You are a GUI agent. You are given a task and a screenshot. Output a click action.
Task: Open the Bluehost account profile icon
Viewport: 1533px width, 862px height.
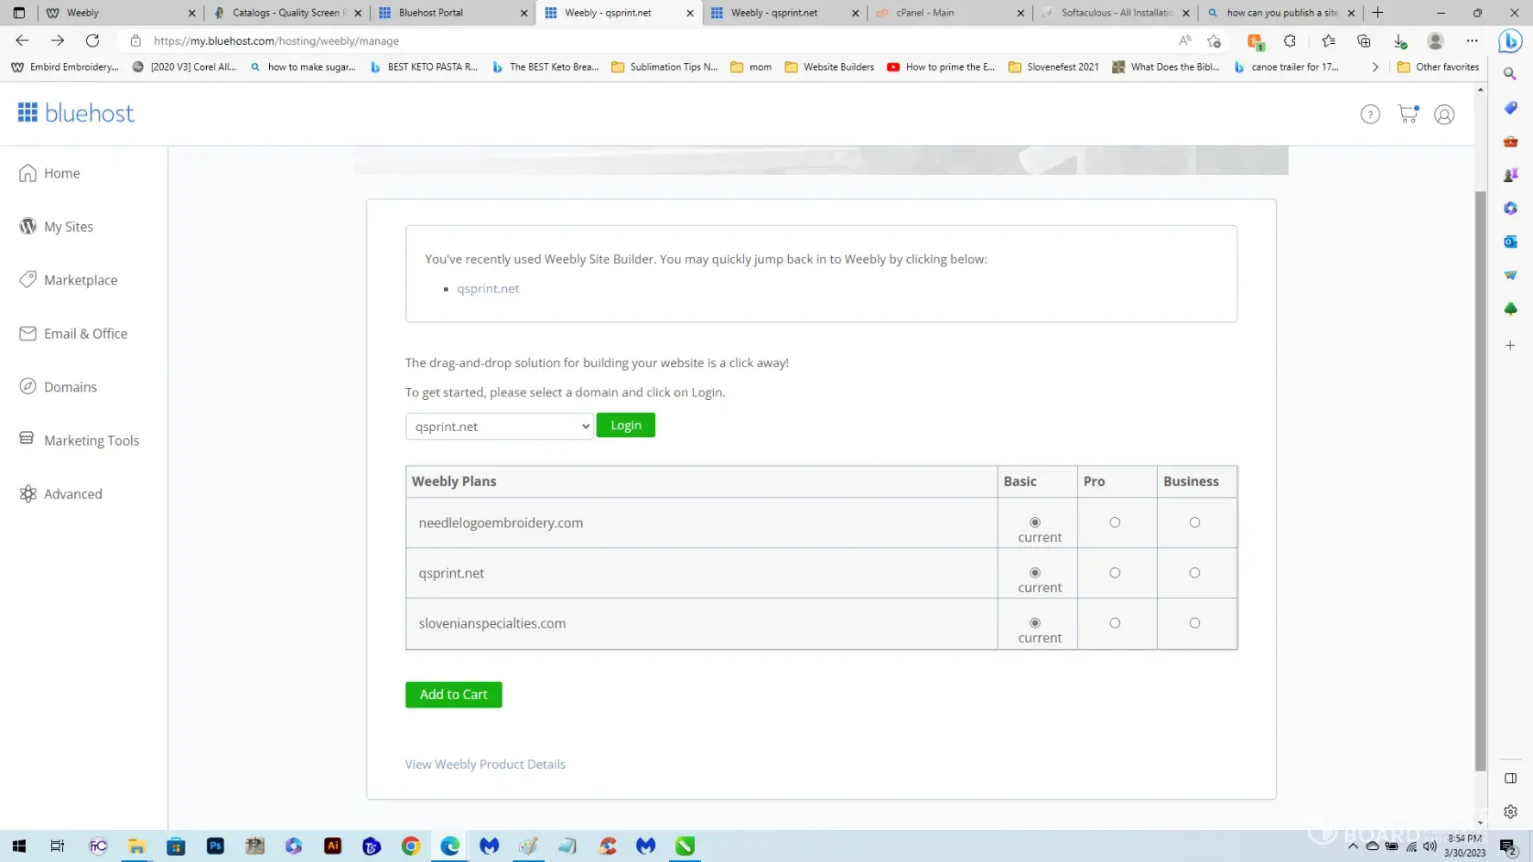(1444, 114)
